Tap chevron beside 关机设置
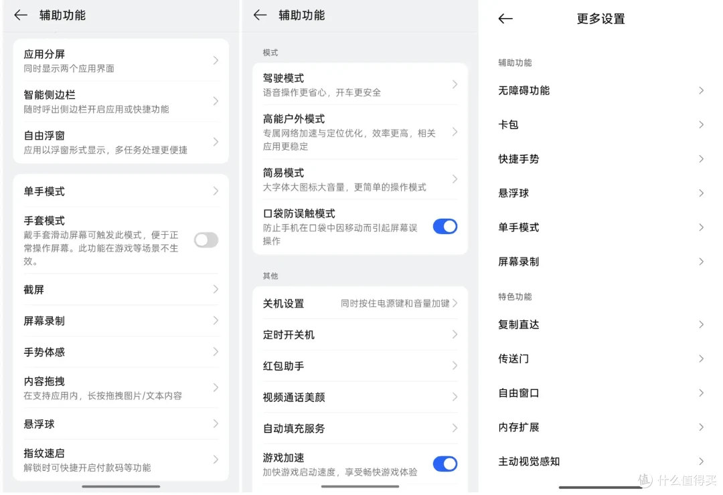 click(x=455, y=303)
